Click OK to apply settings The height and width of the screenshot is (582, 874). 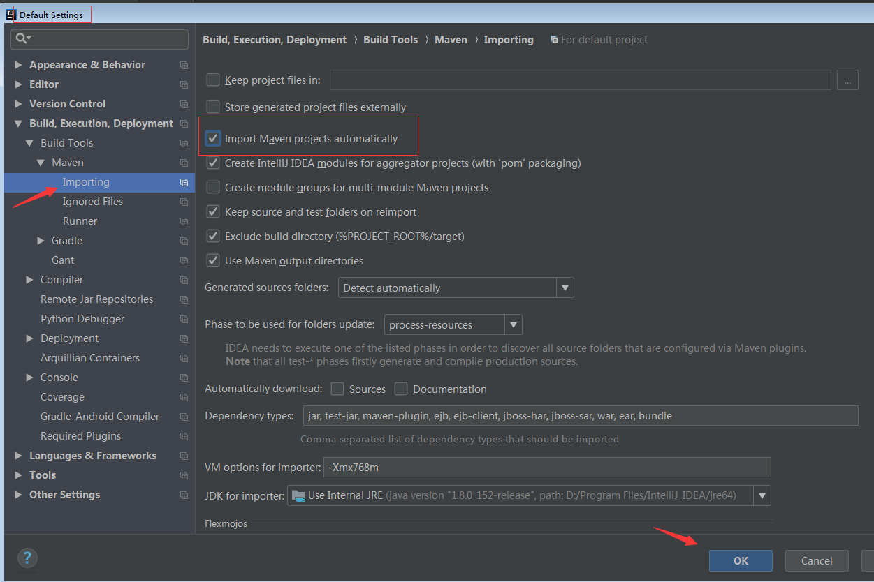pyautogui.click(x=741, y=560)
